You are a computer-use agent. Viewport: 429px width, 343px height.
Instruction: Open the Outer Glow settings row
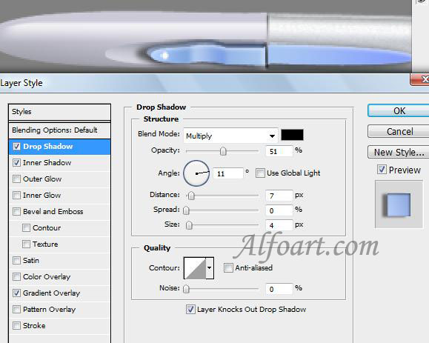tap(59, 179)
